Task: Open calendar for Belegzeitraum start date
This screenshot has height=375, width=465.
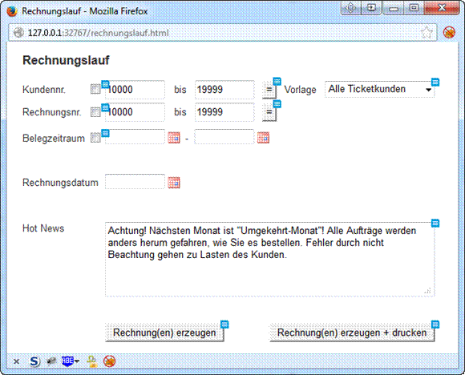Action: click(x=174, y=138)
